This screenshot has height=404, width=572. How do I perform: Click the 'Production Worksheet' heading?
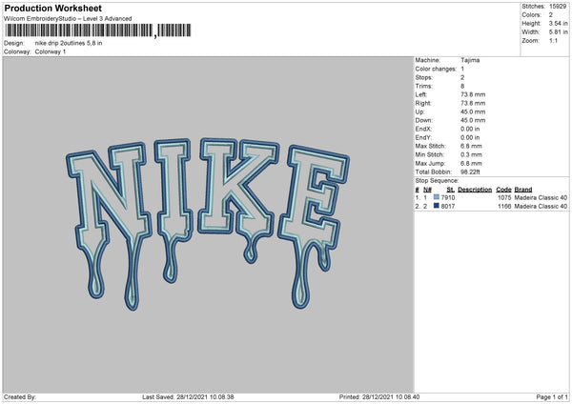[x=52, y=8]
